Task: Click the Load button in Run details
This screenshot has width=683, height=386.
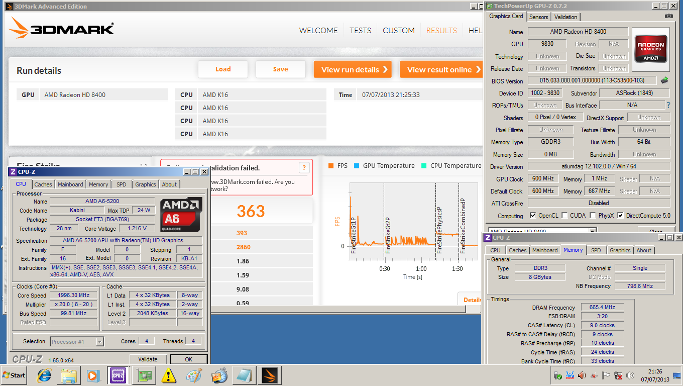Action: [x=223, y=69]
